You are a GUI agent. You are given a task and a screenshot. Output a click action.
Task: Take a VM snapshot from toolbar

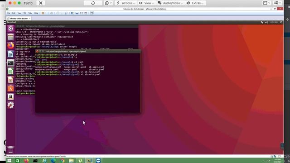click(58, 13)
